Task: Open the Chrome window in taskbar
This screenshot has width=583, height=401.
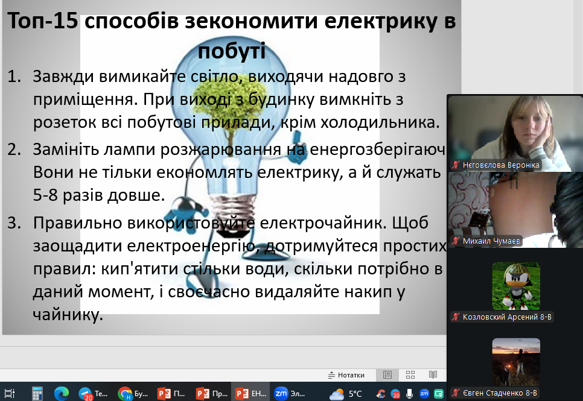Action: point(132,394)
